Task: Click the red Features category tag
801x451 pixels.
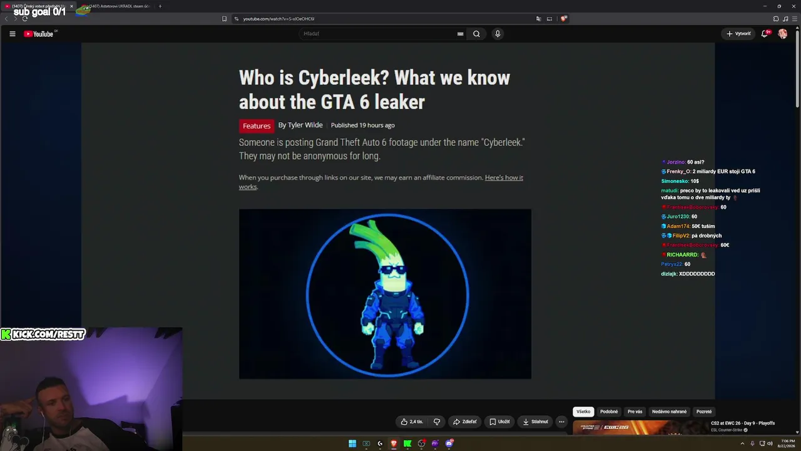Action: (x=257, y=126)
